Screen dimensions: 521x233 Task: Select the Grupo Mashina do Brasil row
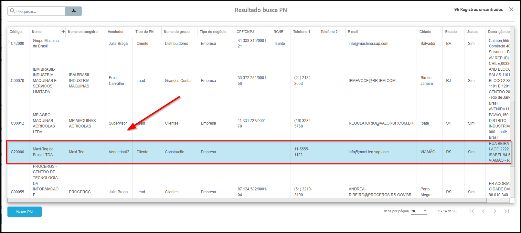point(46,44)
